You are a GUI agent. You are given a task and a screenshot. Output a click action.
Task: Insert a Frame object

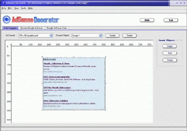[170, 60]
